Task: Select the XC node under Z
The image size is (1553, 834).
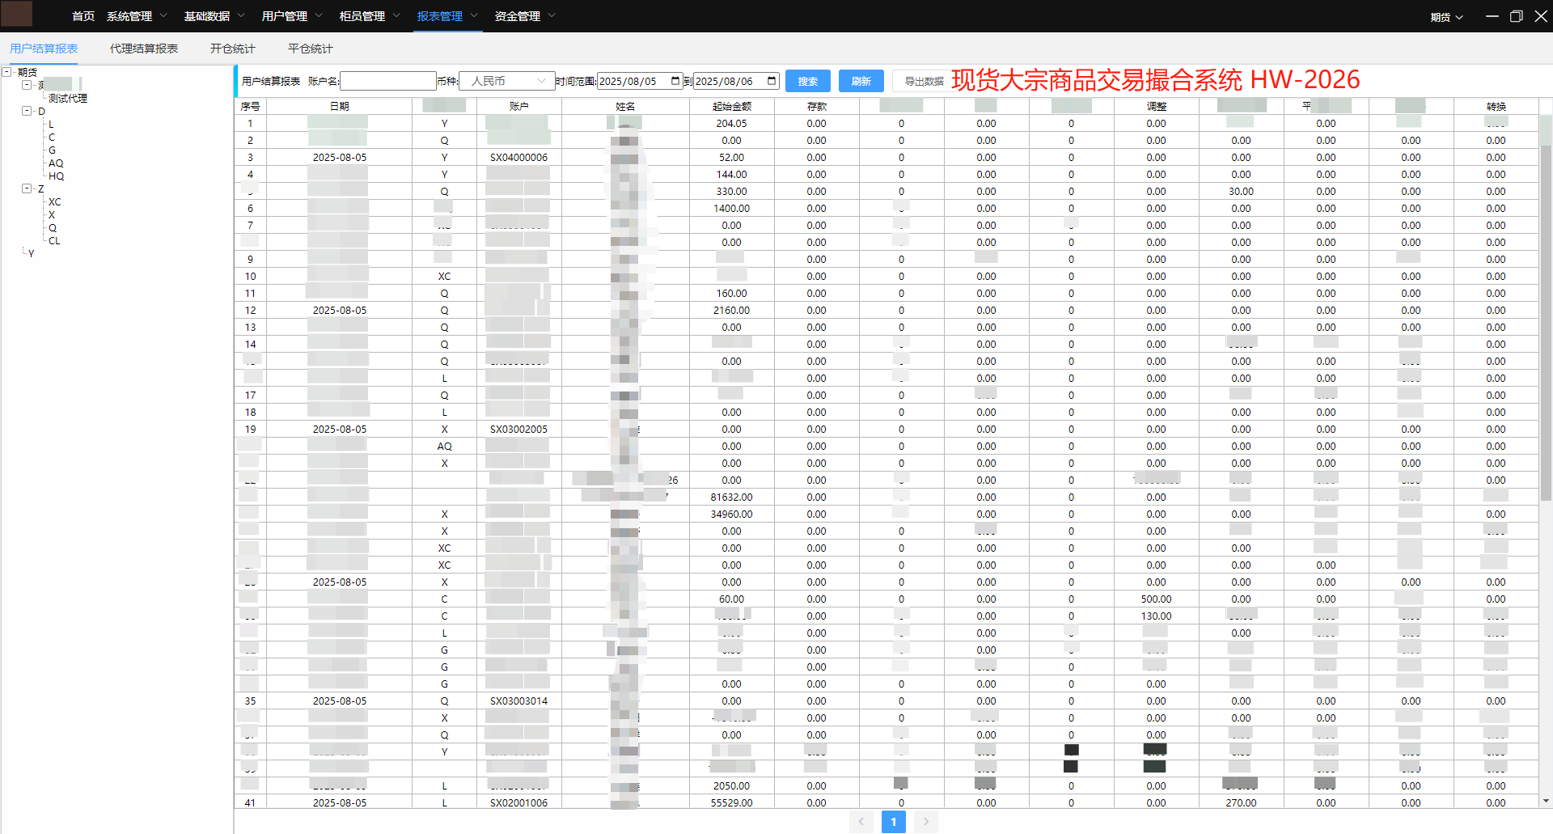Action: 55,201
